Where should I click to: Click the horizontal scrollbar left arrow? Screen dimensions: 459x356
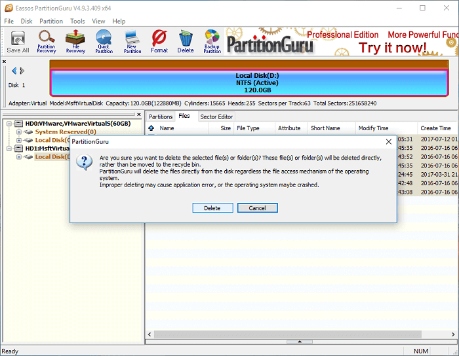150,334
